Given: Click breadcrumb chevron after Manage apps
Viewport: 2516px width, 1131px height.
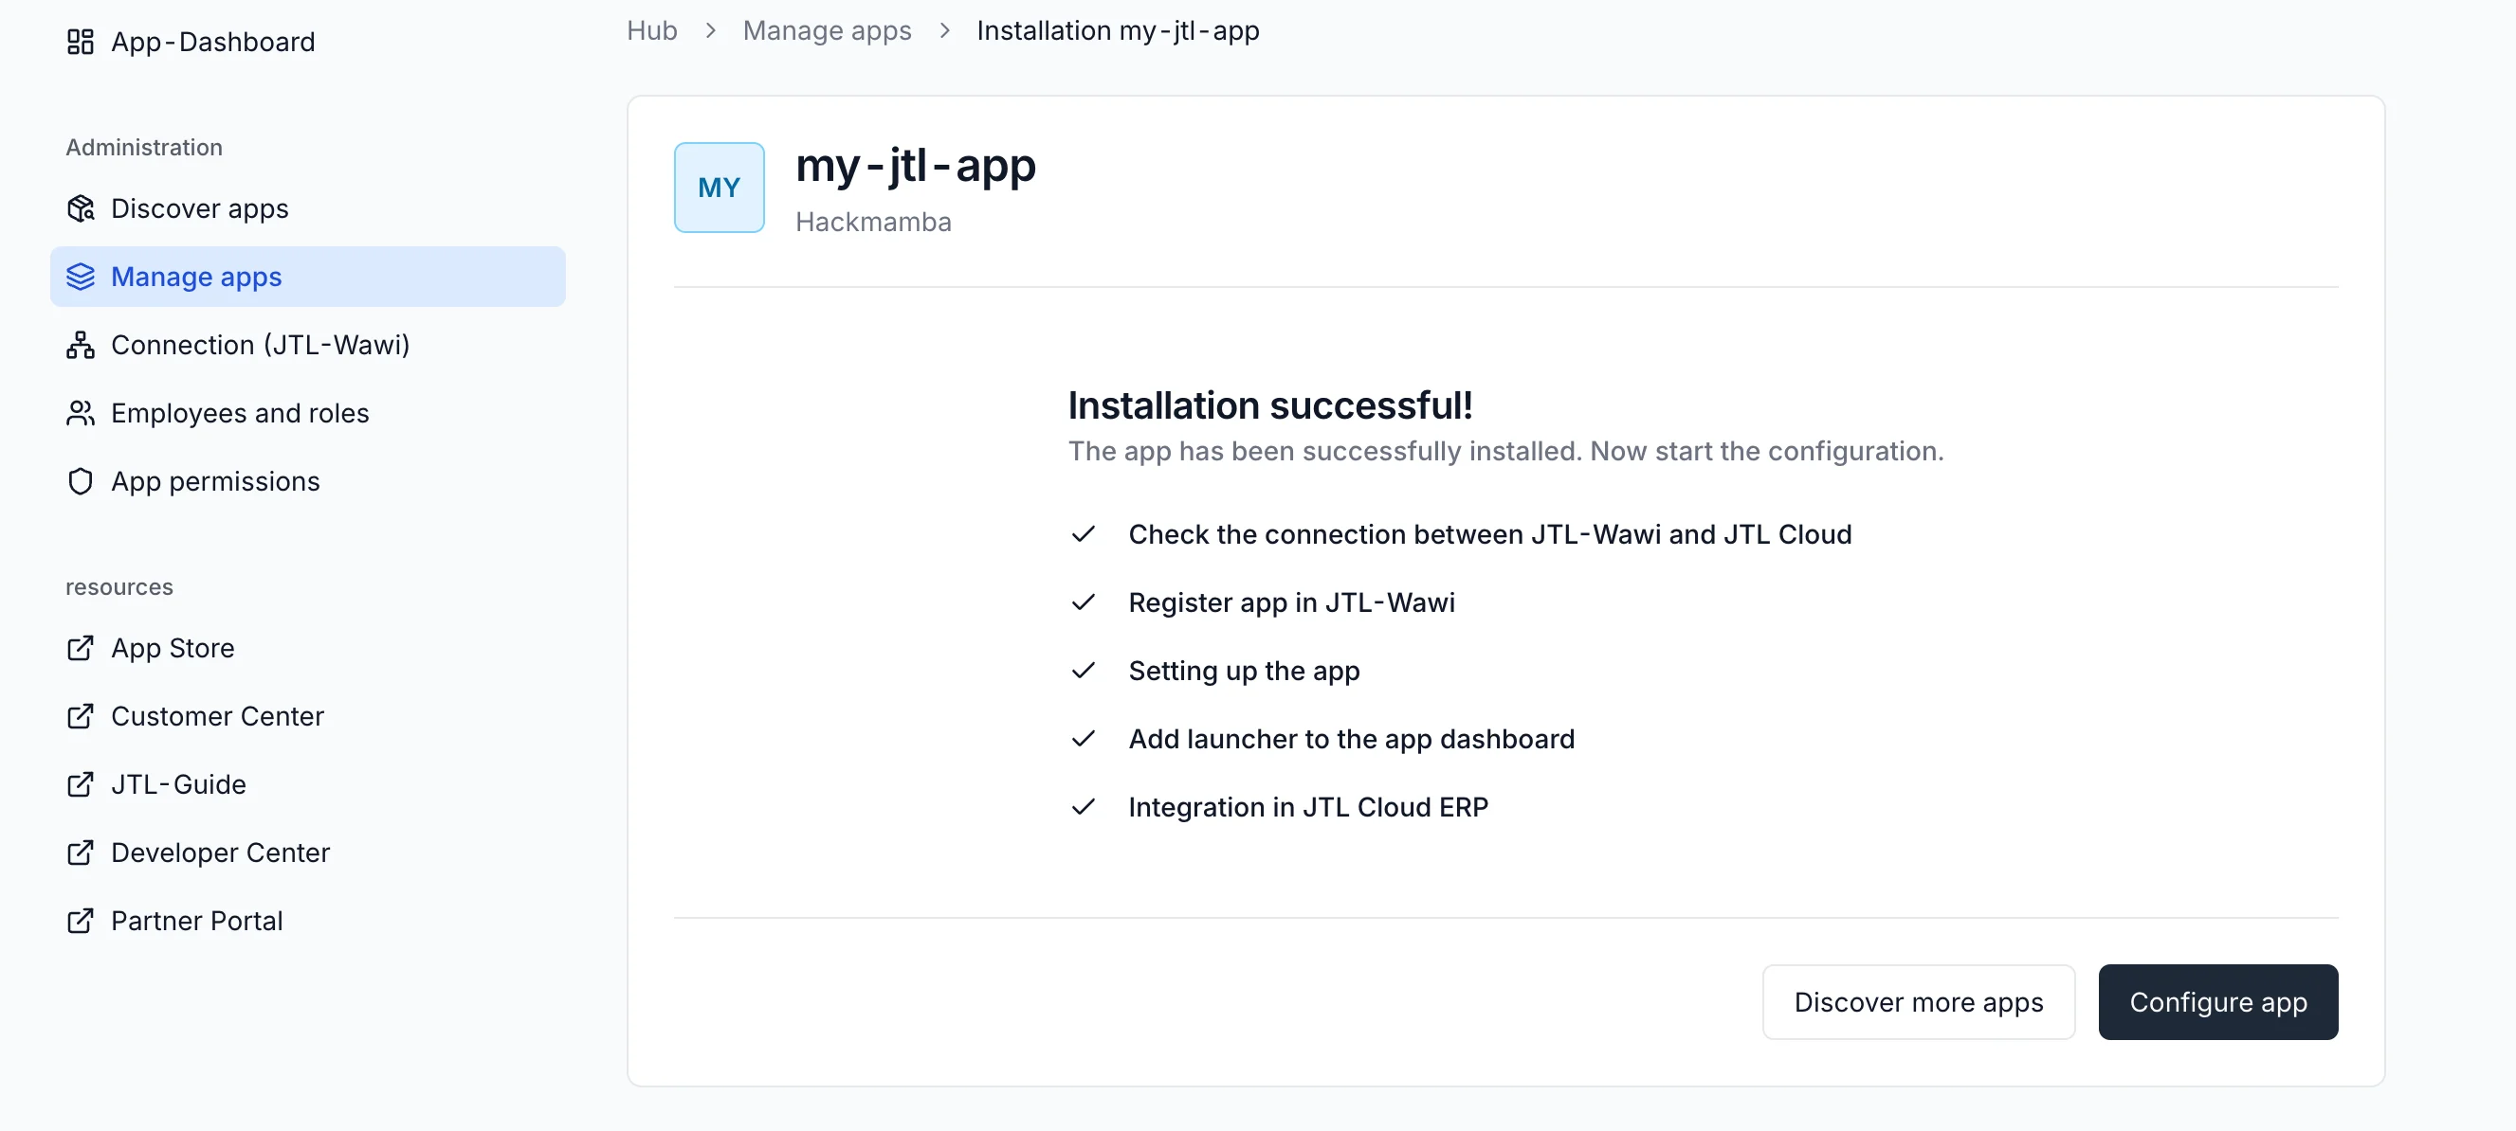Looking at the screenshot, I should (x=944, y=31).
